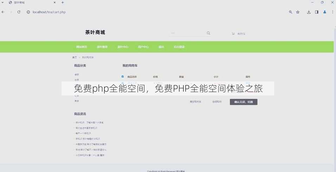336x172 pixels.
Task: Open 用户中心 in the green navigation bar
Action: (x=143, y=47)
